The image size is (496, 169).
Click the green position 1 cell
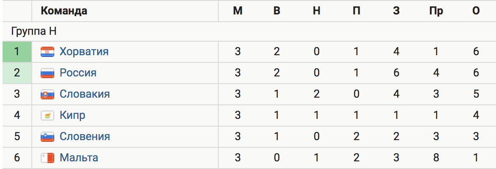[17, 52]
